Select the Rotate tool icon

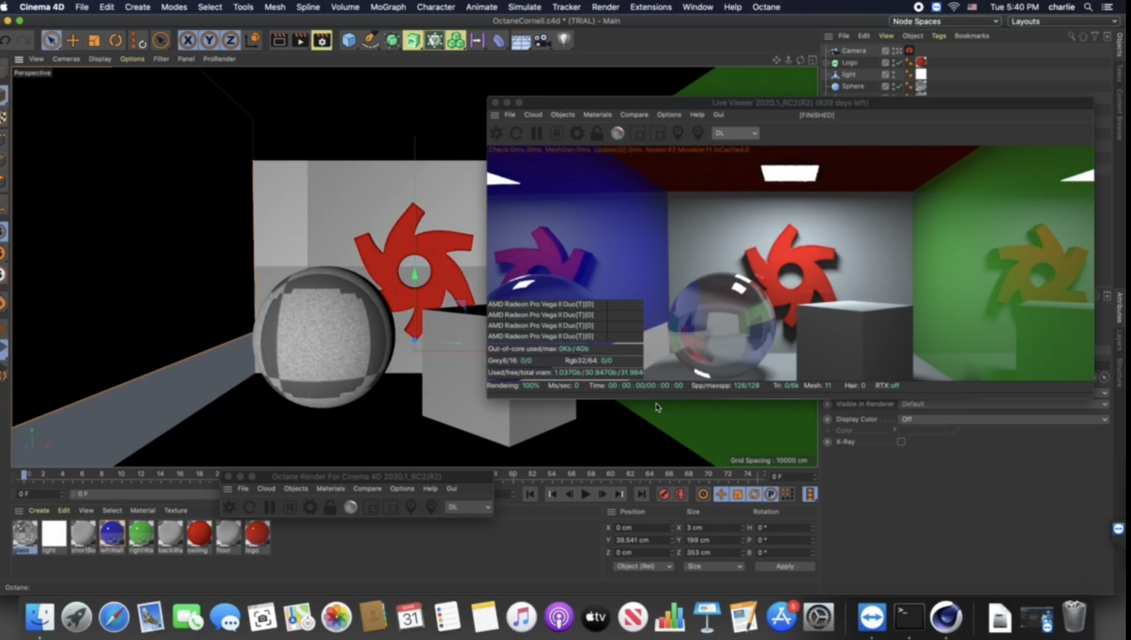point(116,40)
